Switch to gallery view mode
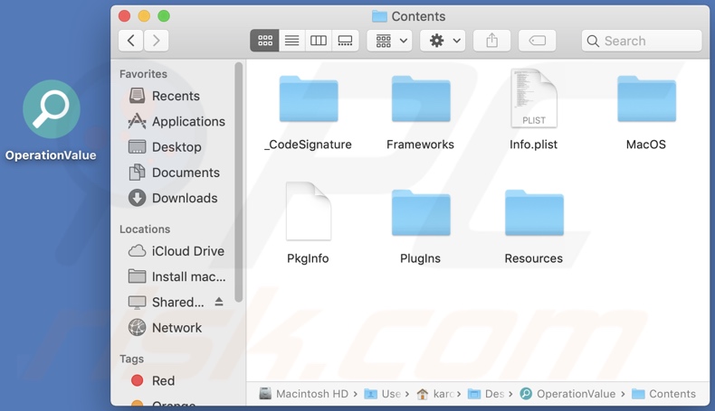 click(x=345, y=41)
